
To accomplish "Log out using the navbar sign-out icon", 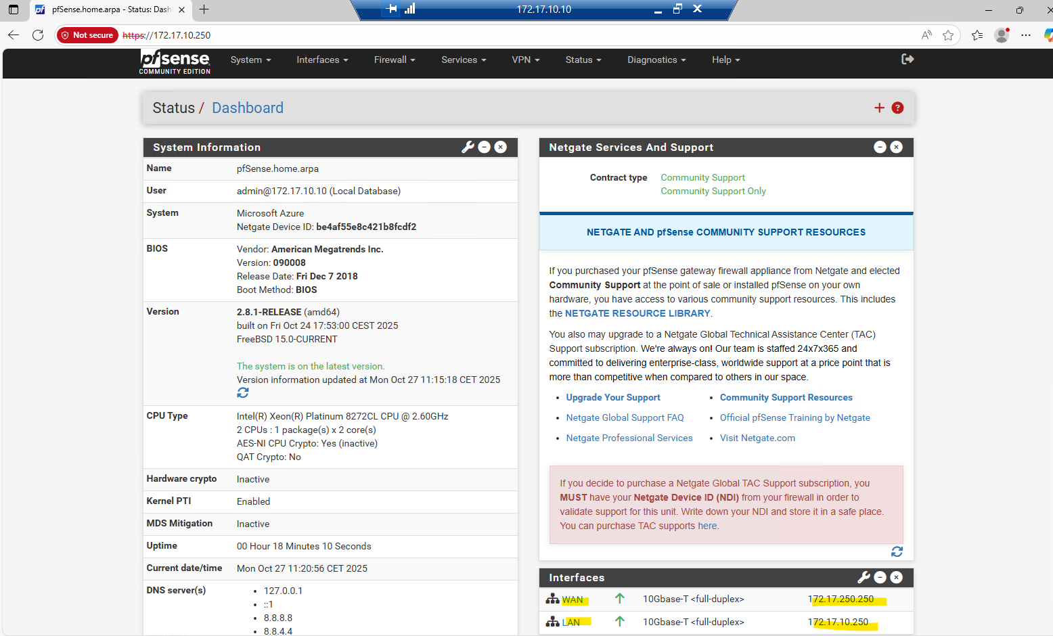I will 908,60.
